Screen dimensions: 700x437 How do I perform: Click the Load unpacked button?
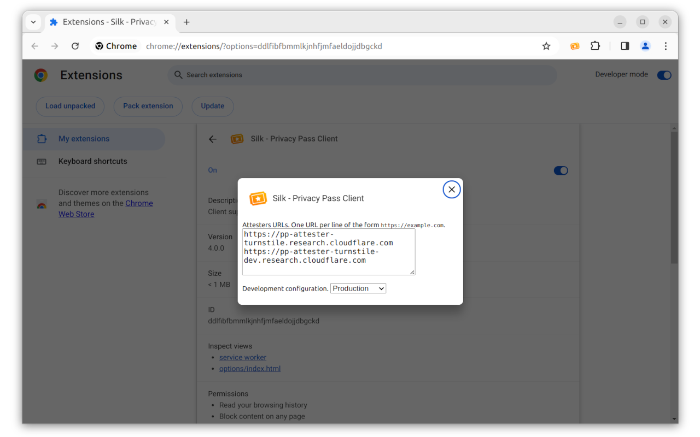click(70, 106)
